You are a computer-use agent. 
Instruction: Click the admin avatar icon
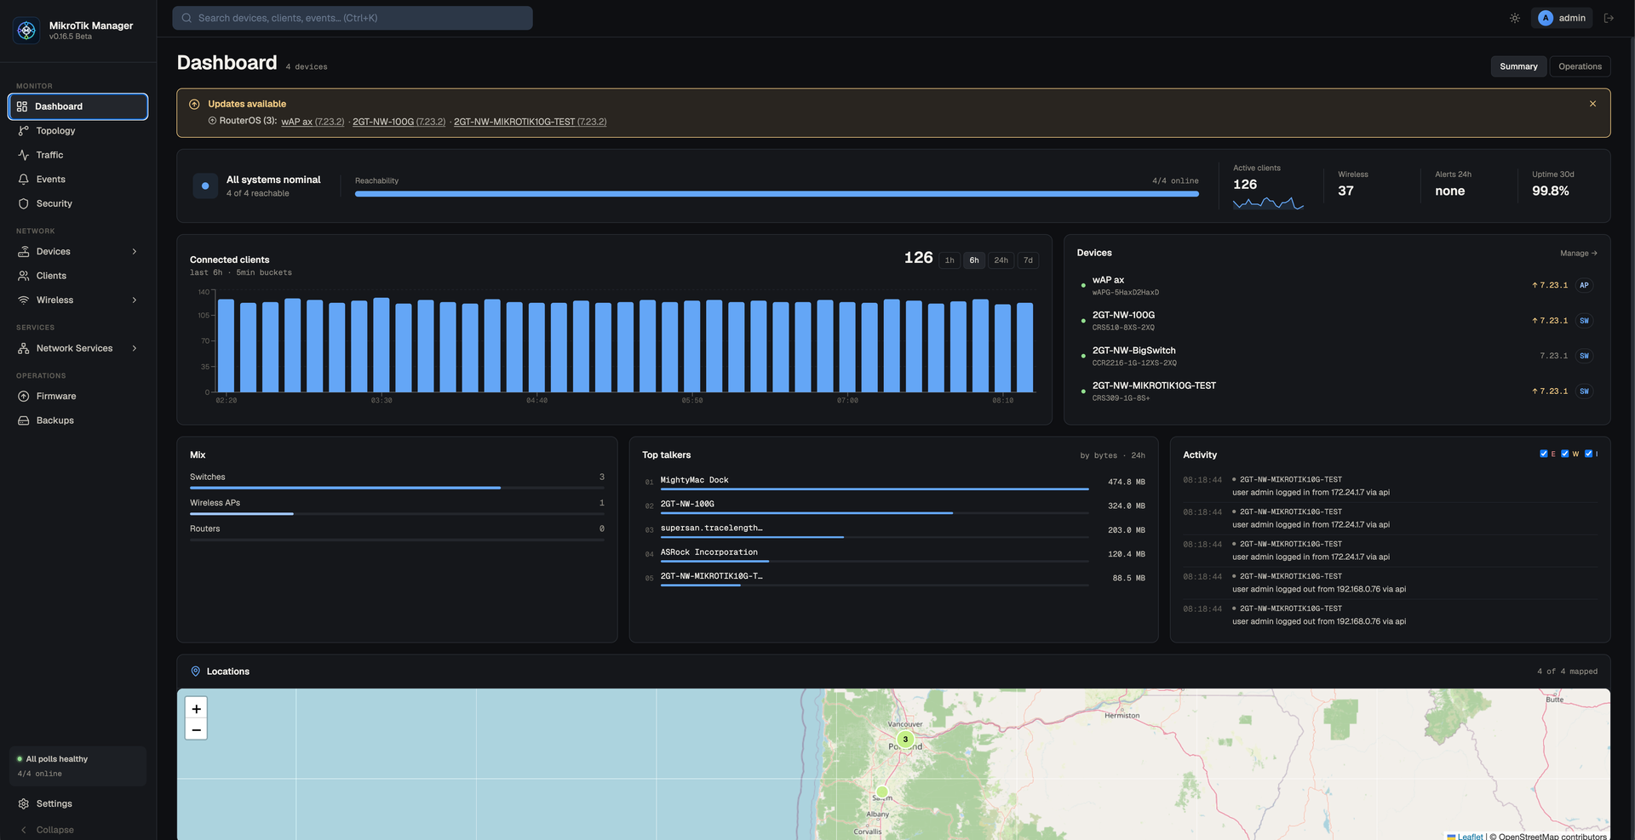click(x=1546, y=18)
